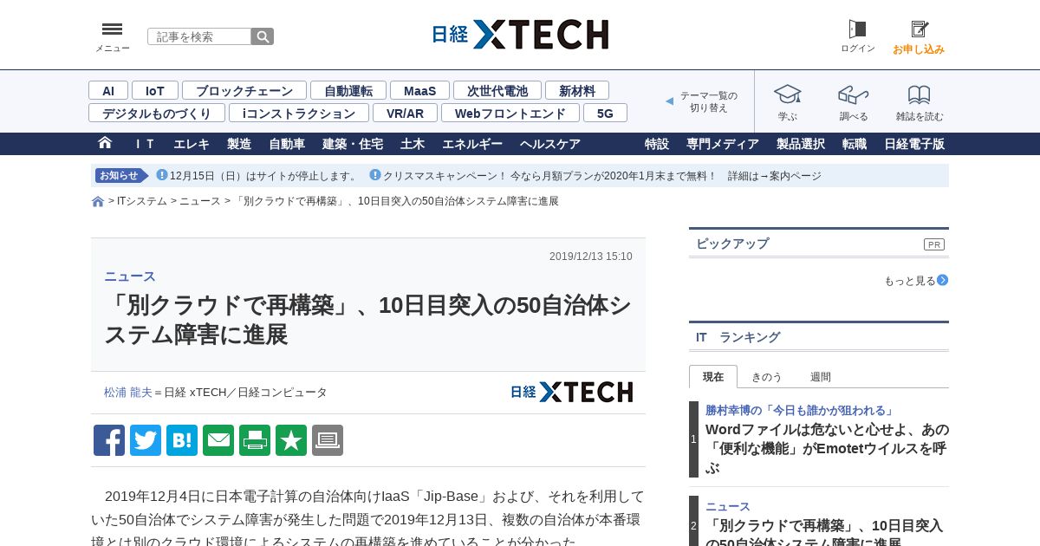The width and height of the screenshot is (1040, 546).
Task: Open the 専門メディア navigation item
Action: coord(723,144)
